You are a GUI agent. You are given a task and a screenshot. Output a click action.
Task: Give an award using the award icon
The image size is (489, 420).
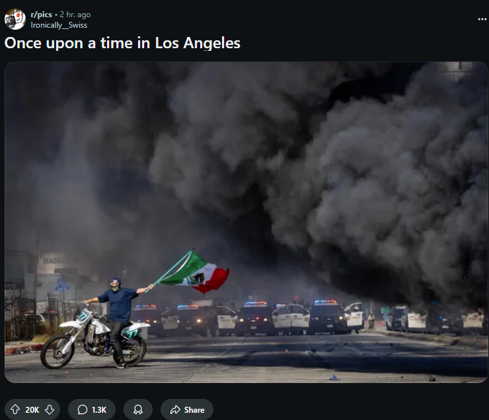(138, 409)
